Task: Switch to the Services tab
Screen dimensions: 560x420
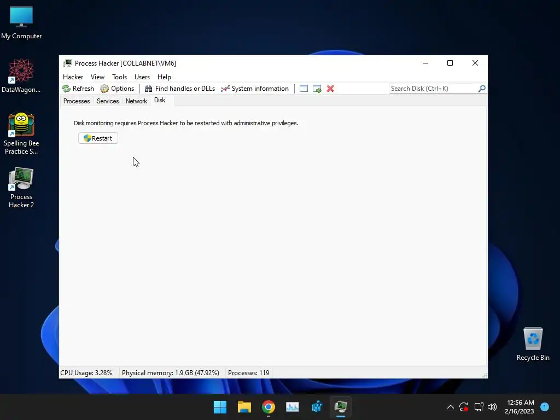Action: pyautogui.click(x=108, y=101)
